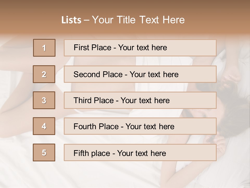
Task: Click the box numbered 3
Action: [x=44, y=100]
